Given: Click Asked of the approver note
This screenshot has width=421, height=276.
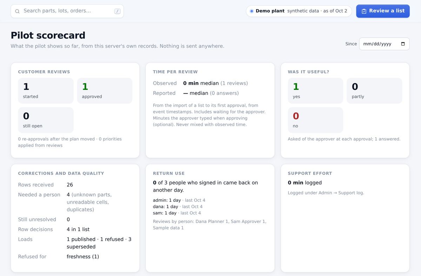Looking at the screenshot, I should (344, 139).
